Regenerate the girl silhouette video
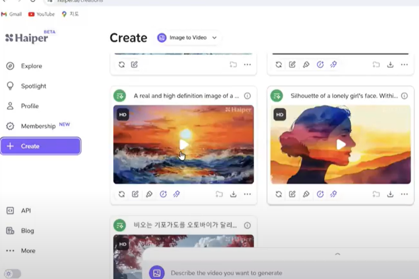The image size is (419, 279). pos(279,194)
